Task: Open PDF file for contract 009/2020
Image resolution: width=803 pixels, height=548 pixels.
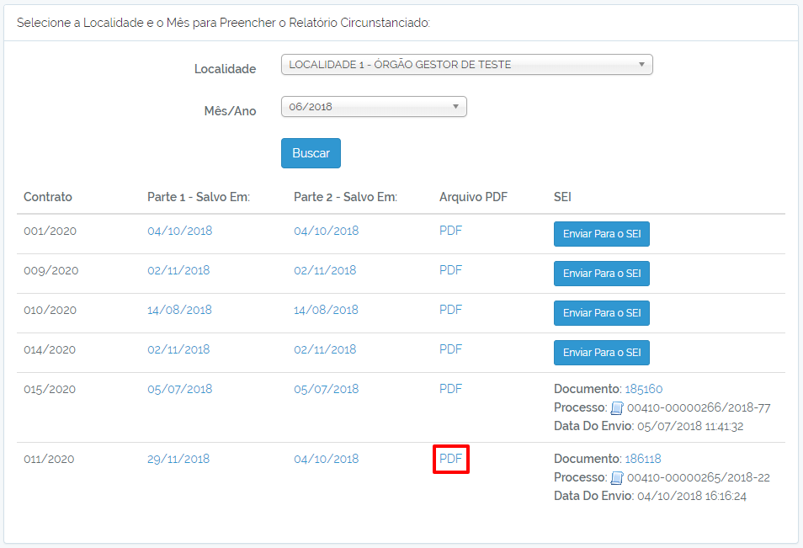Action: click(450, 270)
